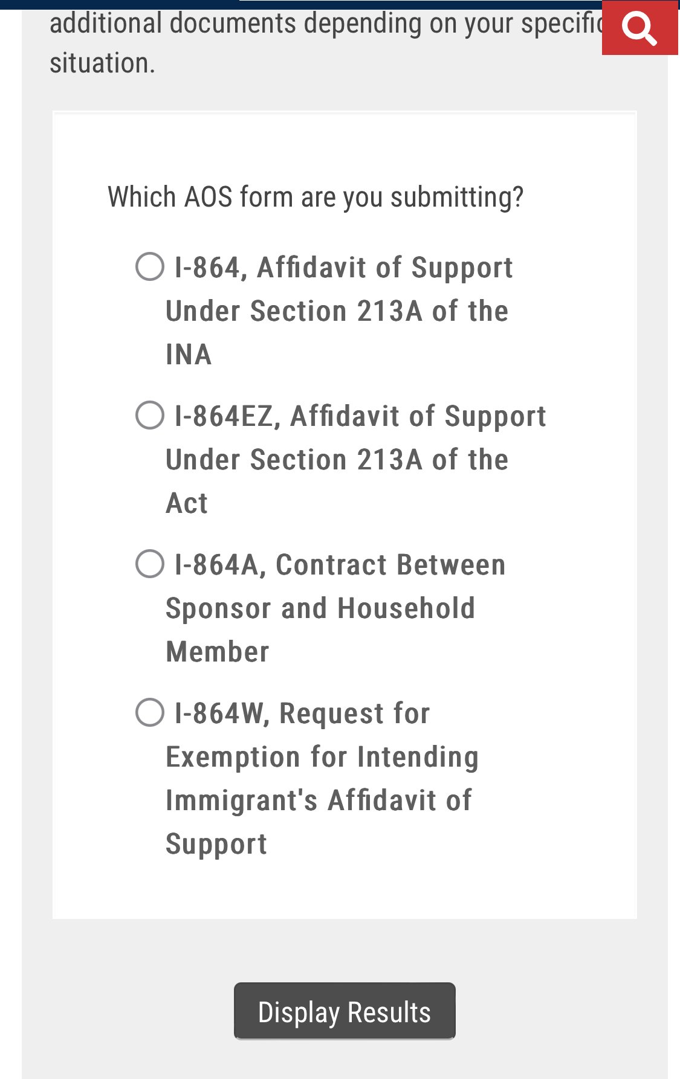The height and width of the screenshot is (1079, 680).
Task: Open the red search magnifier icon
Action: coord(640,28)
